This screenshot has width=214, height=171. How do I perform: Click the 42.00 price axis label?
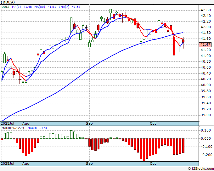coord(206,27)
